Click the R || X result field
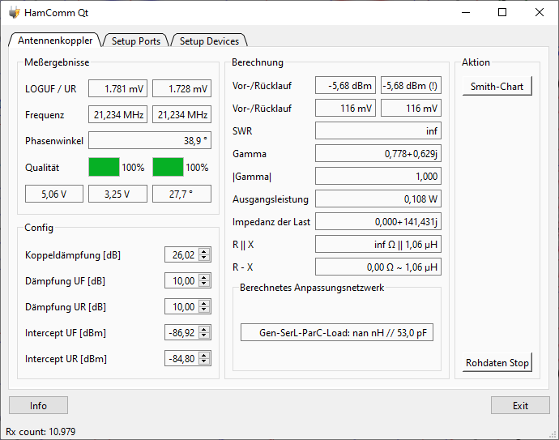The image size is (559, 440). tap(378, 244)
